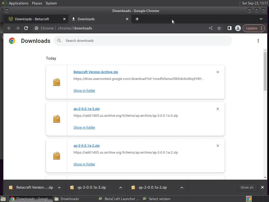Click the Today section heading
269x202 pixels.
click(x=51, y=58)
